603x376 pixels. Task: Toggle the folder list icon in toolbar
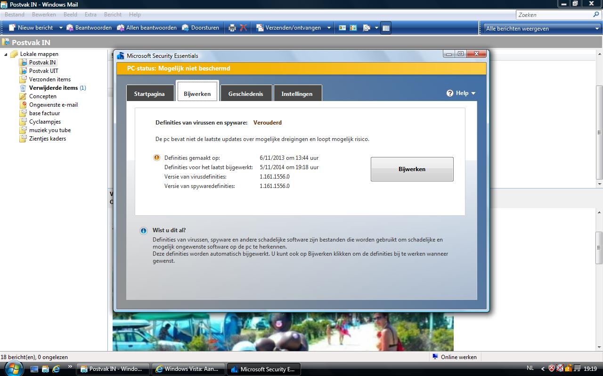[x=386, y=28]
